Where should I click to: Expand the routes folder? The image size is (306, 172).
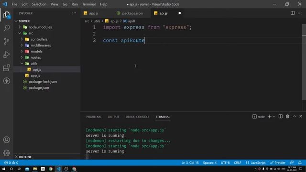pyautogui.click(x=22, y=57)
